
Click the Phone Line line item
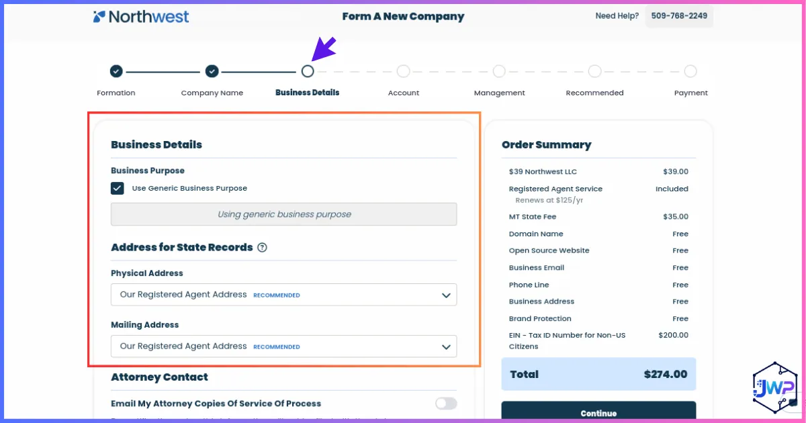pyautogui.click(x=598, y=285)
